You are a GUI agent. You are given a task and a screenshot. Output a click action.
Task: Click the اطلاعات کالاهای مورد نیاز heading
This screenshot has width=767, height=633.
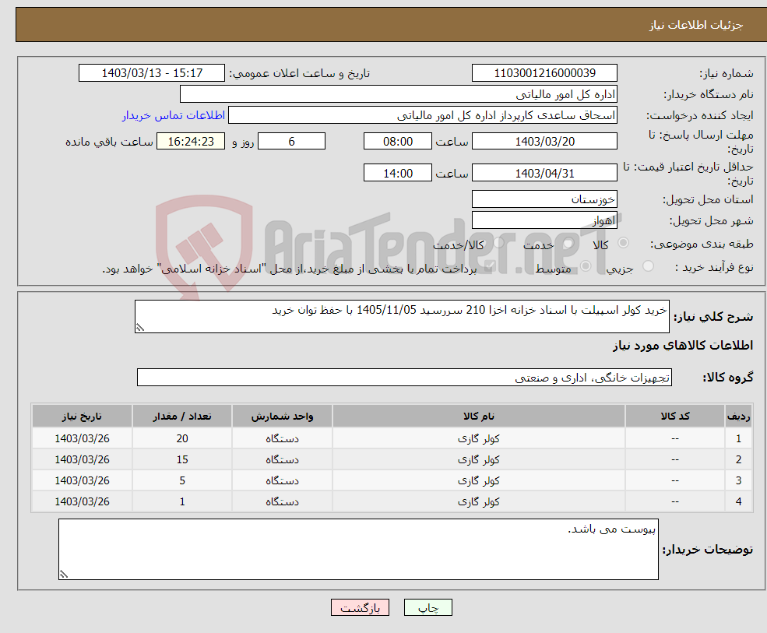683,346
